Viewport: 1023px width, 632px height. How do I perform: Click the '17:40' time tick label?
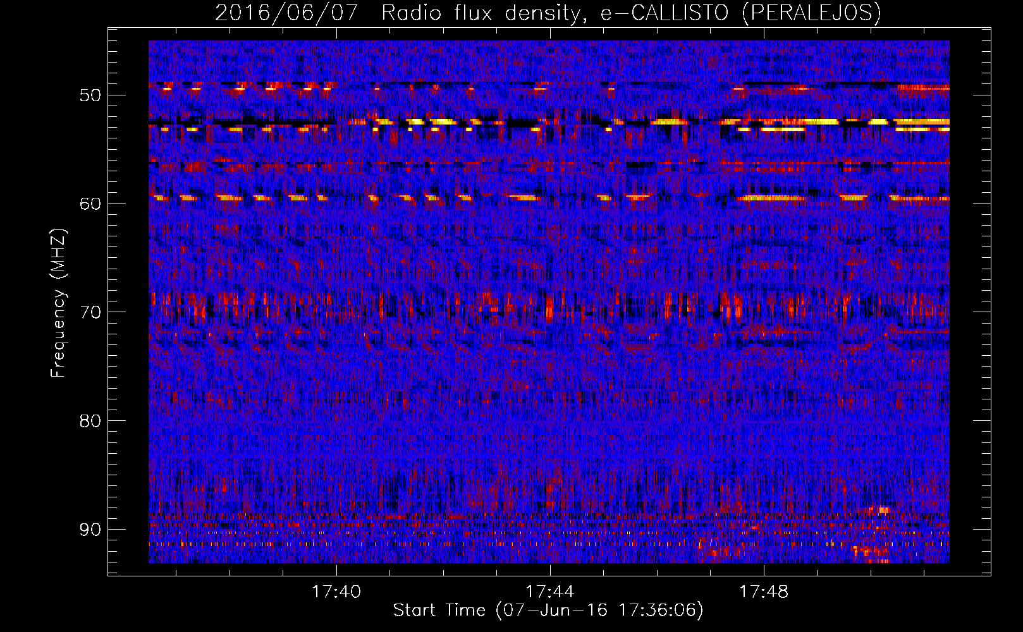pos(336,592)
